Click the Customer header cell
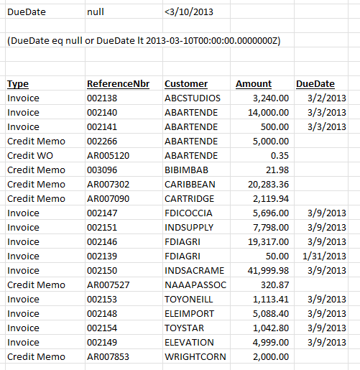Image resolution: width=360 pixels, height=370 pixels. click(196, 83)
